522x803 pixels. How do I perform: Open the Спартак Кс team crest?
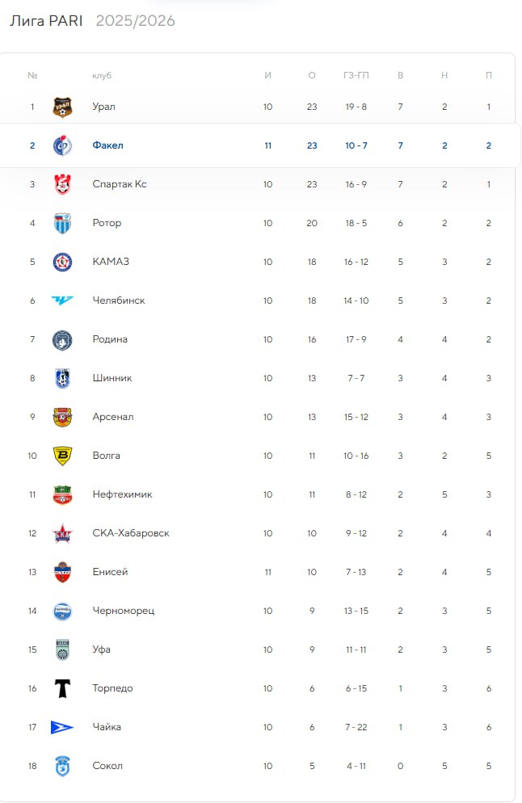[62, 184]
